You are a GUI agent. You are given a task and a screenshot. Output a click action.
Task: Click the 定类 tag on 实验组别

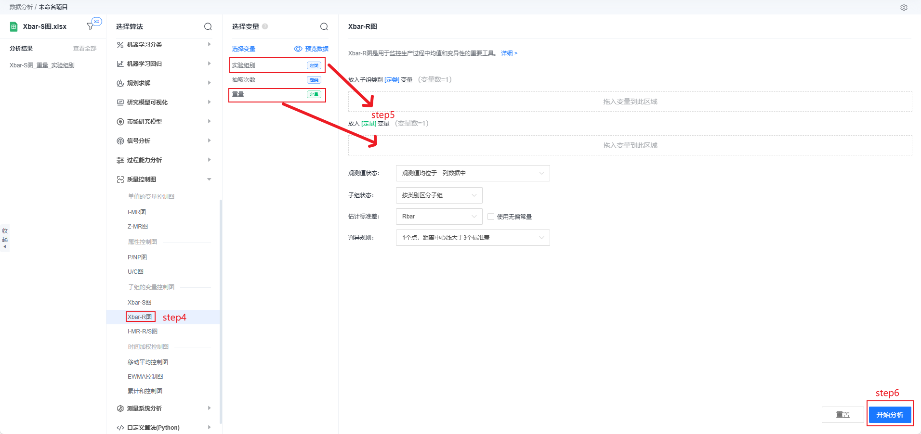314,65
